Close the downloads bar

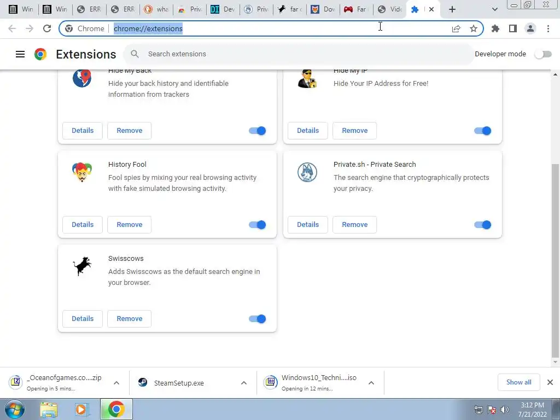pos(550,382)
